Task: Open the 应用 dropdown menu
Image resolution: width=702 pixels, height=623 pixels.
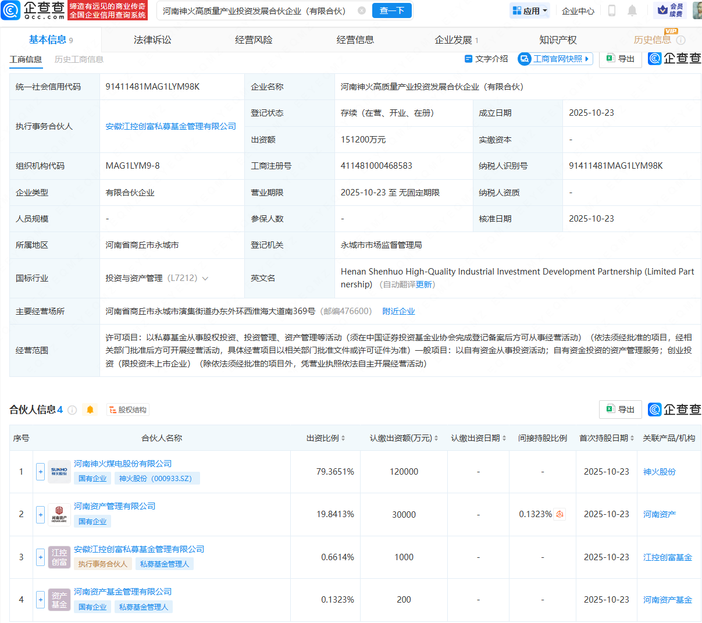Action: (530, 10)
